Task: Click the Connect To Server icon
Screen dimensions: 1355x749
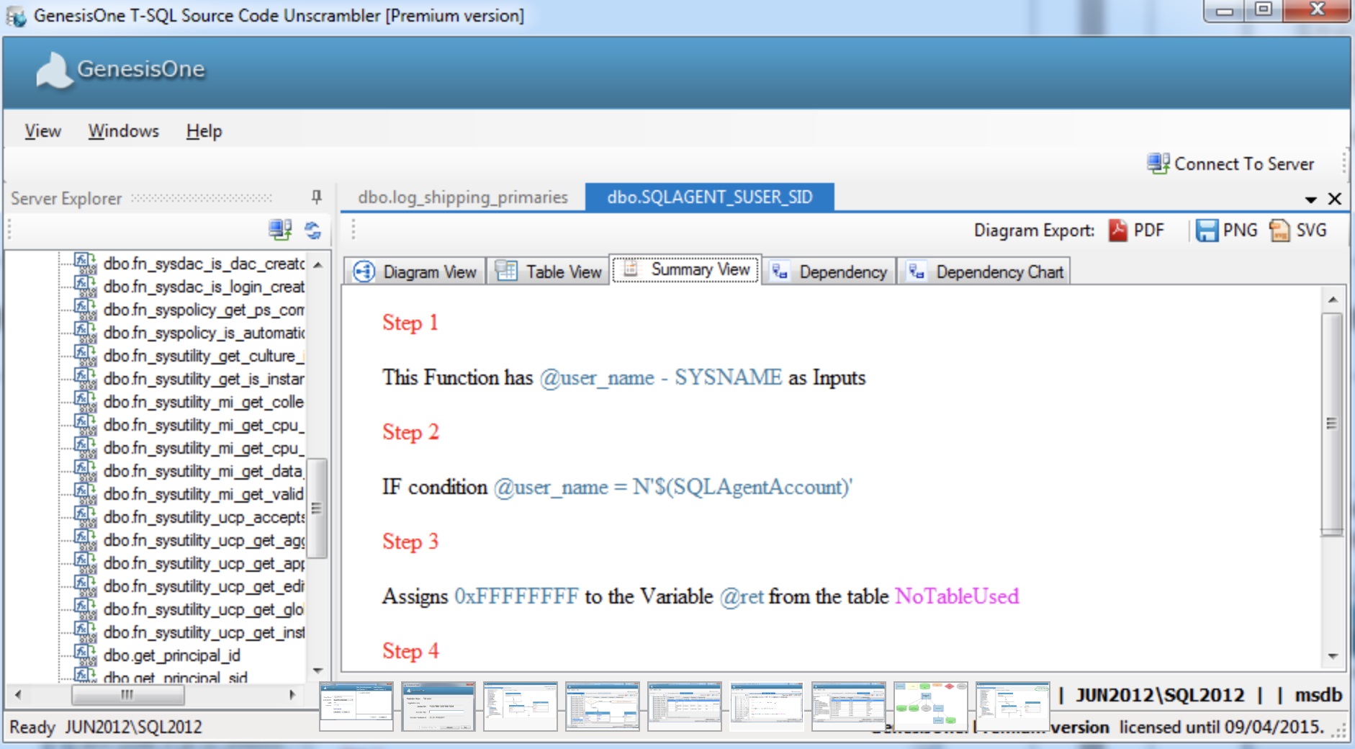Action: coord(1158,163)
